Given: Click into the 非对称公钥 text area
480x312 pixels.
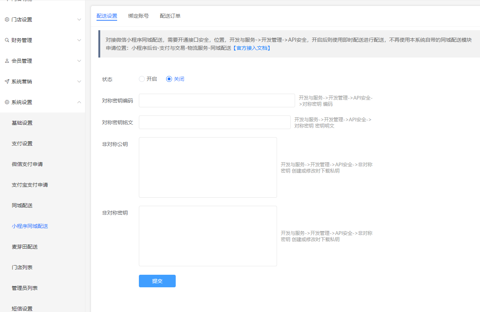Looking at the screenshot, I should (x=208, y=167).
